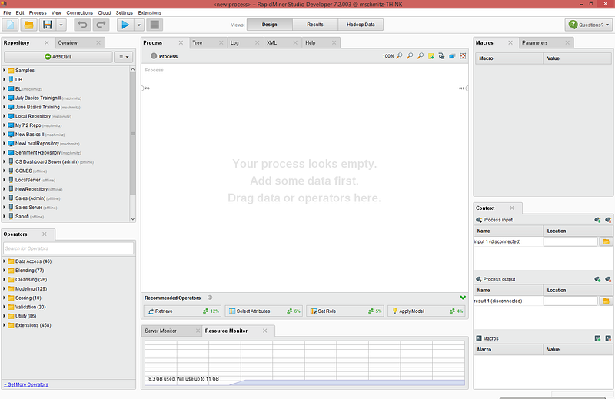
Task: Expand the Extensions operators folder
Action: (x=5, y=325)
